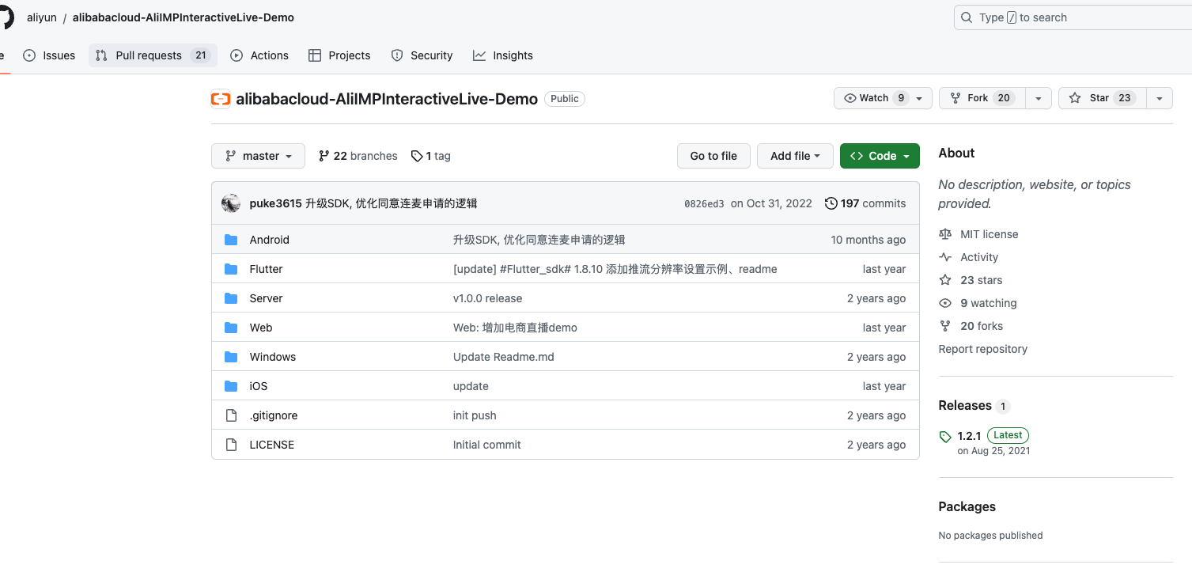View the 1 tag link
Image resolution: width=1192 pixels, height=576 pixels.
pyautogui.click(x=431, y=156)
